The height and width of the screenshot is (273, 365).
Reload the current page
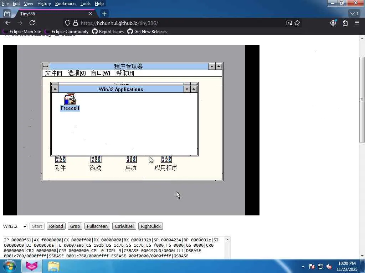click(32, 23)
